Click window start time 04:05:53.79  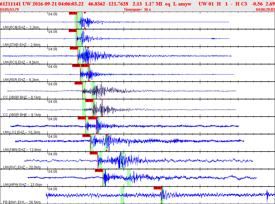(x=9, y=10)
